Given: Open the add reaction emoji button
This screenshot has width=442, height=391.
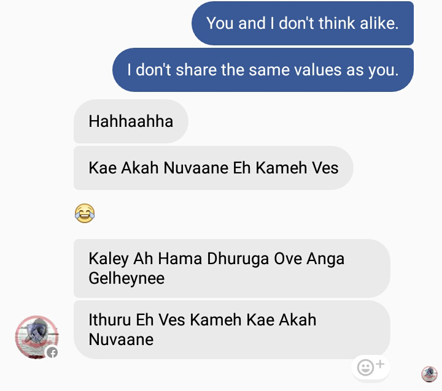Looking at the screenshot, I should 371,367.
